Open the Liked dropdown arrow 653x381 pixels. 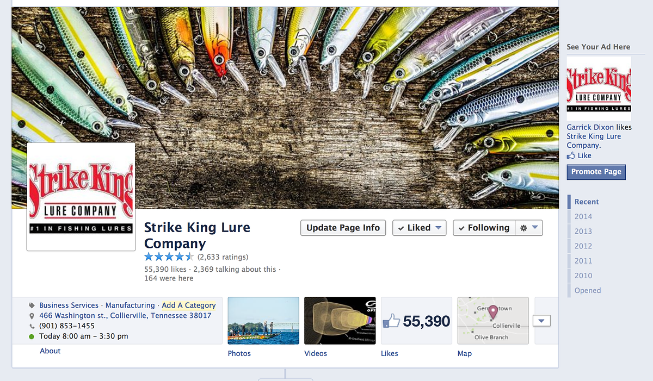click(x=439, y=228)
